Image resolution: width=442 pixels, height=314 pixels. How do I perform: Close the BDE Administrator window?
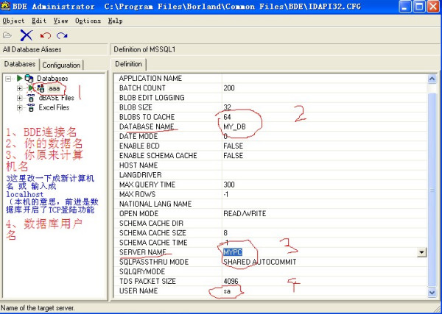tap(434, 7)
